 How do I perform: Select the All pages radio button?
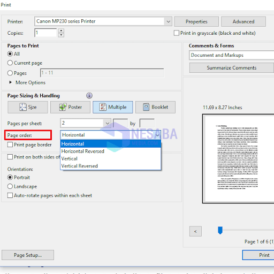10,54
